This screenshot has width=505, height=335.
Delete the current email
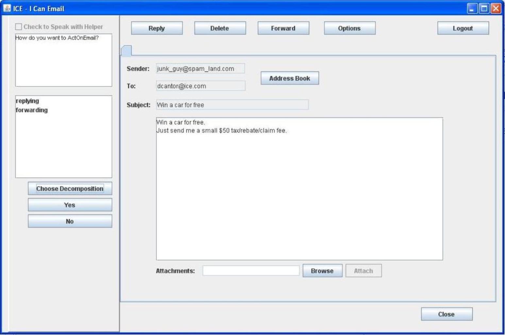click(x=220, y=28)
